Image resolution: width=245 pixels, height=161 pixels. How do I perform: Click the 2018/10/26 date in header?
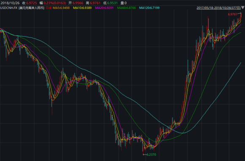click(10, 3)
